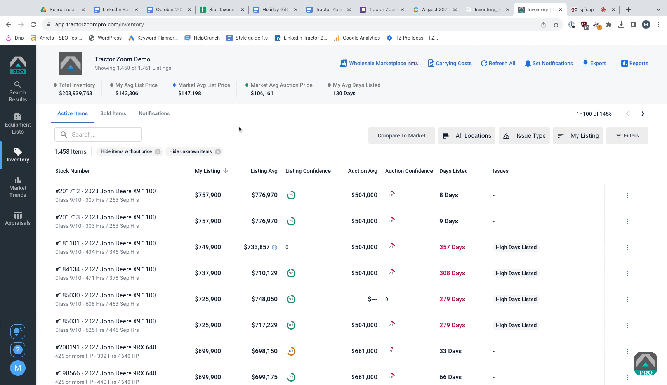Open the Issue Type dropdown
667x385 pixels.
click(x=524, y=136)
